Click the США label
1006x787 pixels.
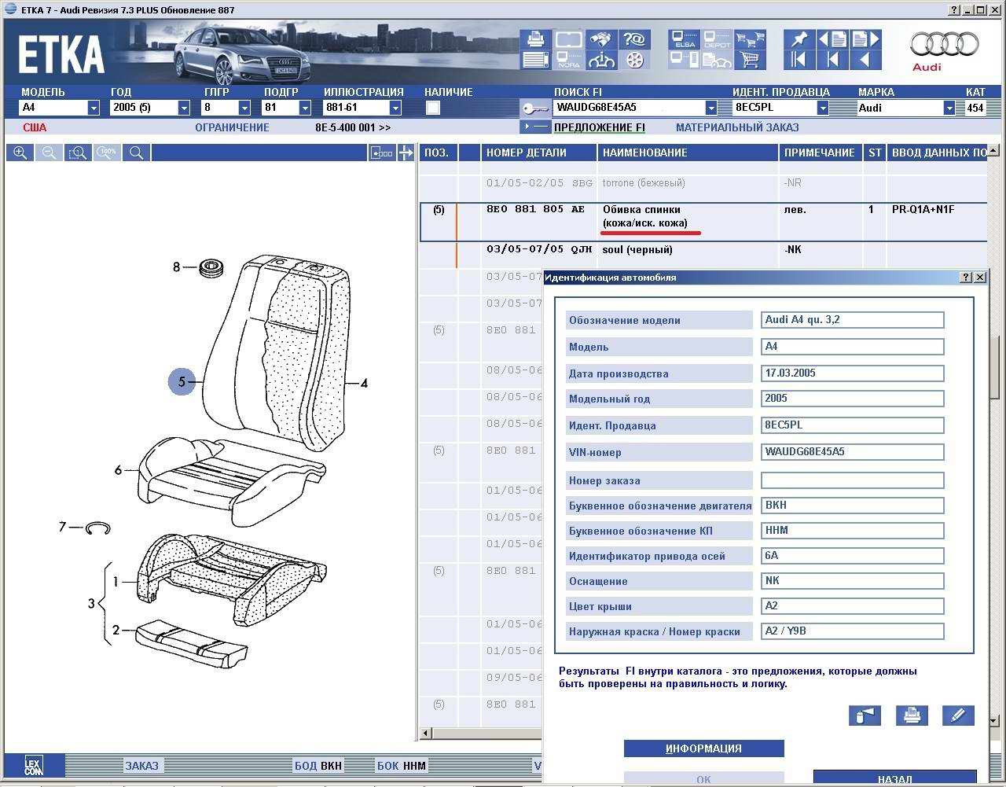pyautogui.click(x=35, y=127)
